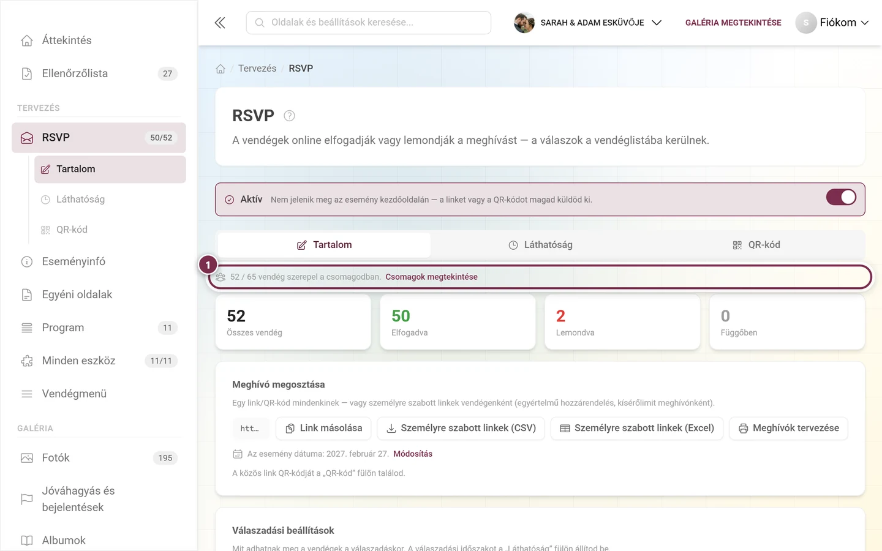Click the truncated htt... invitation link field
This screenshot has height=551, width=882.
[x=250, y=429]
